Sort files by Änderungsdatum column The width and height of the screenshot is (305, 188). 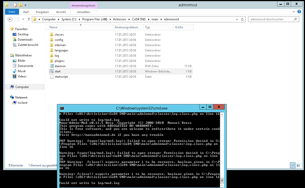[126, 27]
